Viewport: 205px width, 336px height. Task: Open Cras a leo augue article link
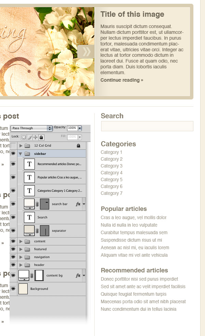[134, 217]
